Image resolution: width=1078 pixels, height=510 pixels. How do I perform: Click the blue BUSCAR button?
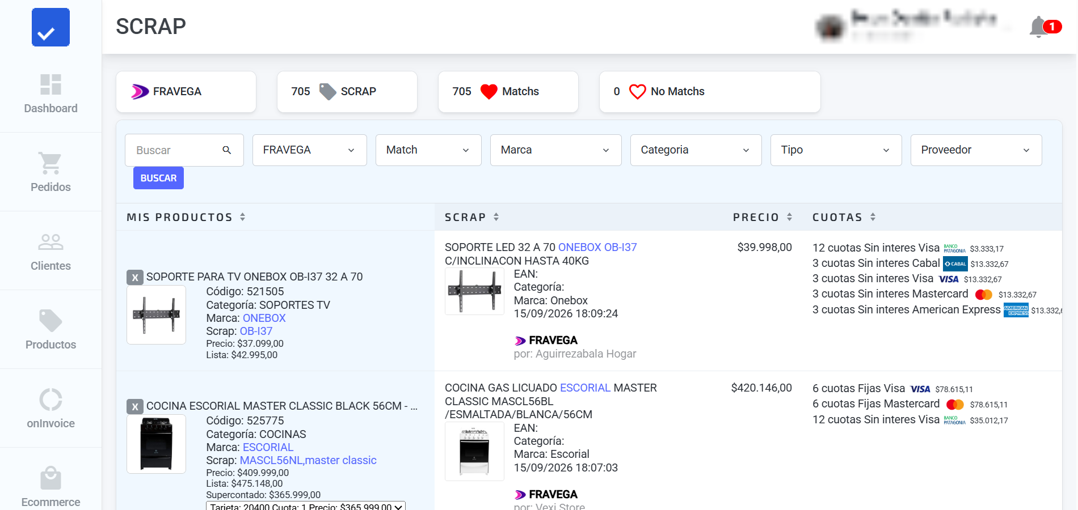(158, 178)
